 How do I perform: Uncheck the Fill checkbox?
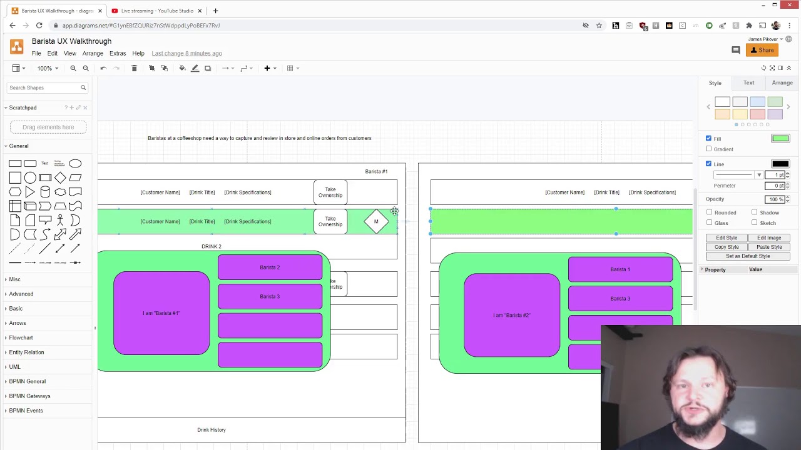click(708, 138)
